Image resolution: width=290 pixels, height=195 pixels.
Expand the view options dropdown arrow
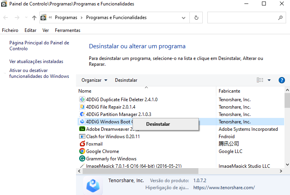coord(269,80)
